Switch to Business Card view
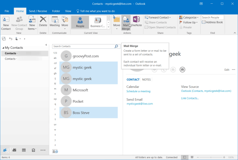 [98, 22]
